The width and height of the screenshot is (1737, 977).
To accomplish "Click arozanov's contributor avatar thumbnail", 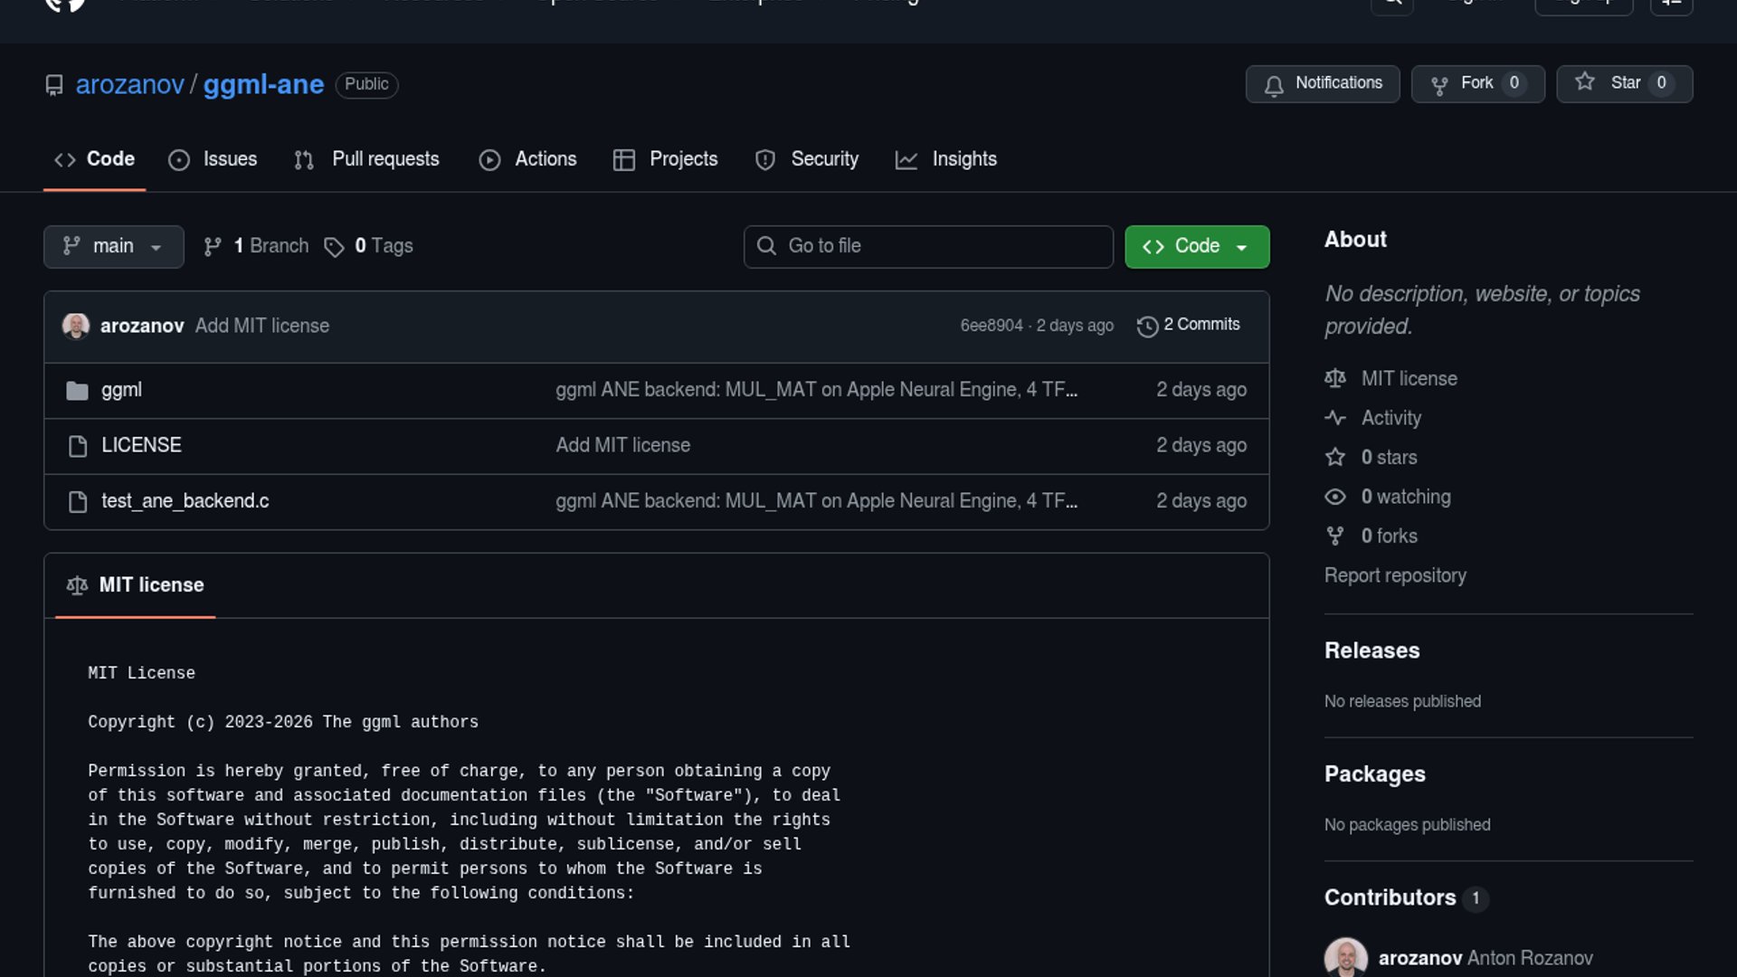I will click(x=1345, y=957).
